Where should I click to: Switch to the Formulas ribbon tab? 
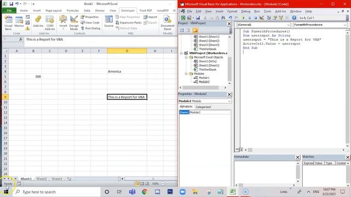point(73,10)
